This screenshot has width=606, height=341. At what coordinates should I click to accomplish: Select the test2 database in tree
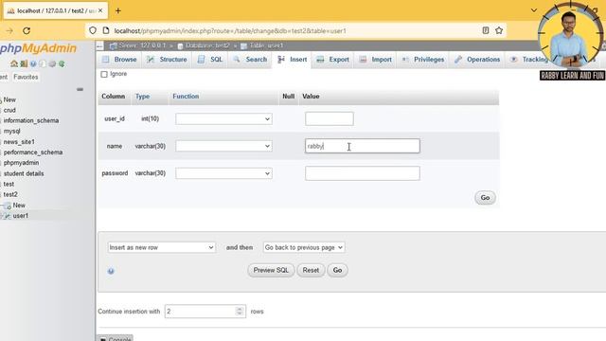[x=10, y=194]
